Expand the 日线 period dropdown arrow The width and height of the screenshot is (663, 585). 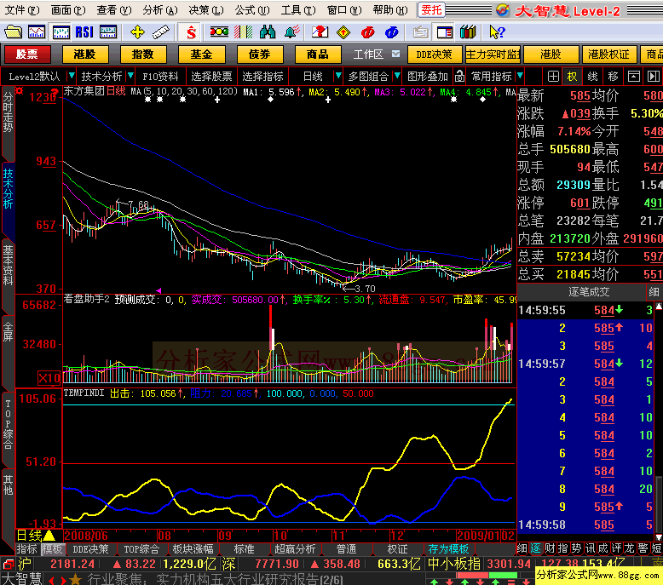tap(337, 76)
